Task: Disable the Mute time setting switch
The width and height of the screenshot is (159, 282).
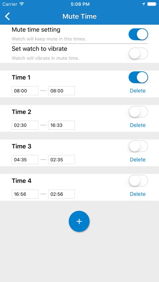Action: (x=138, y=34)
